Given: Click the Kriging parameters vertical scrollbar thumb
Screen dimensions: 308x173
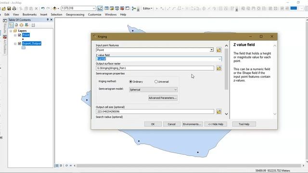Looking at the screenshot, I should (226, 69).
